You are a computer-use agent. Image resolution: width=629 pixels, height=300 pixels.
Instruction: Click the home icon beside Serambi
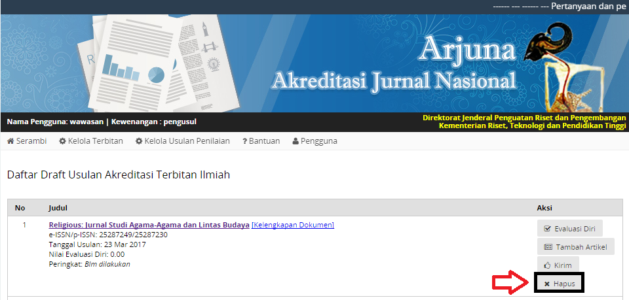tap(10, 141)
